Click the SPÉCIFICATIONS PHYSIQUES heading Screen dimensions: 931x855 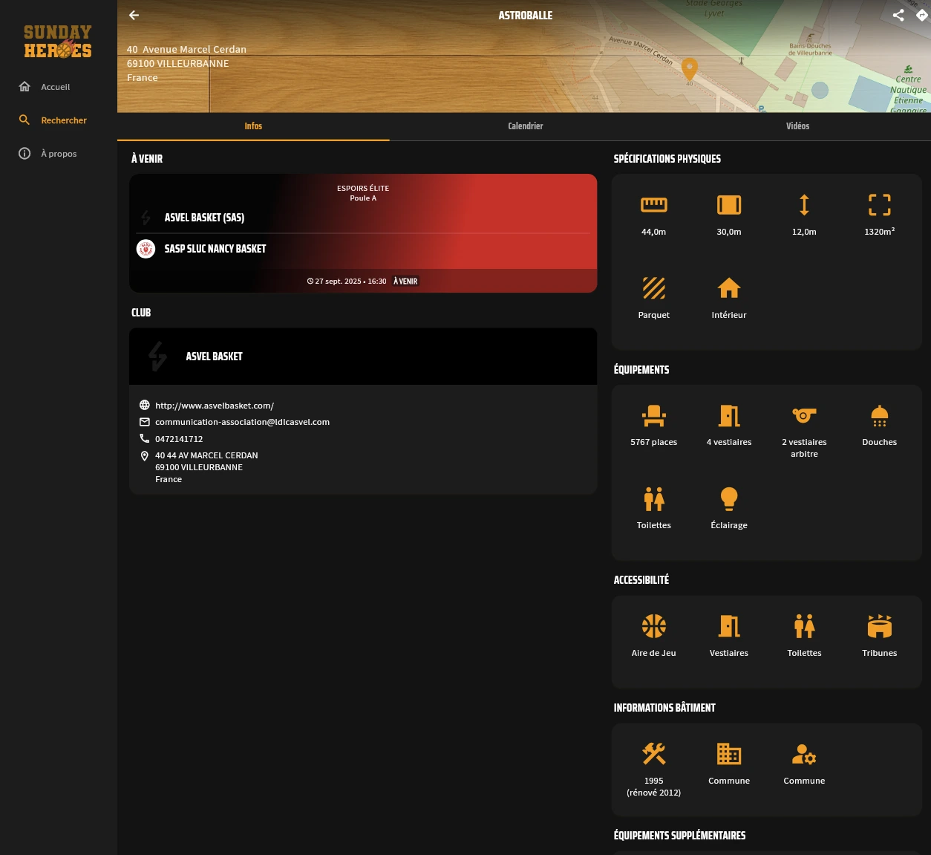[667, 159]
